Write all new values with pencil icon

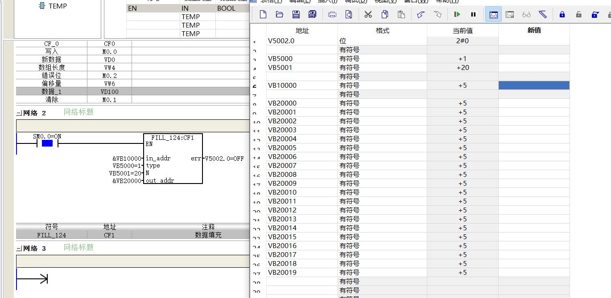[x=543, y=14]
